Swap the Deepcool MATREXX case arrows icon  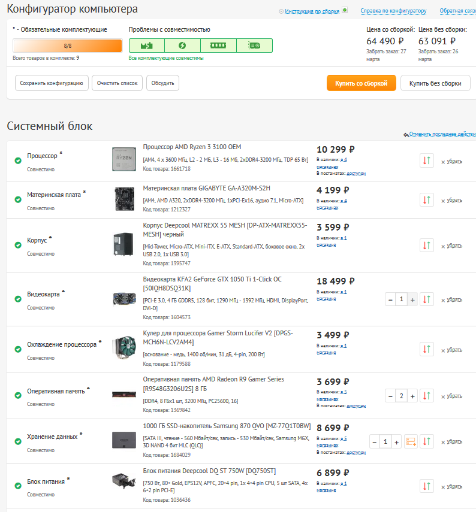coord(427,246)
